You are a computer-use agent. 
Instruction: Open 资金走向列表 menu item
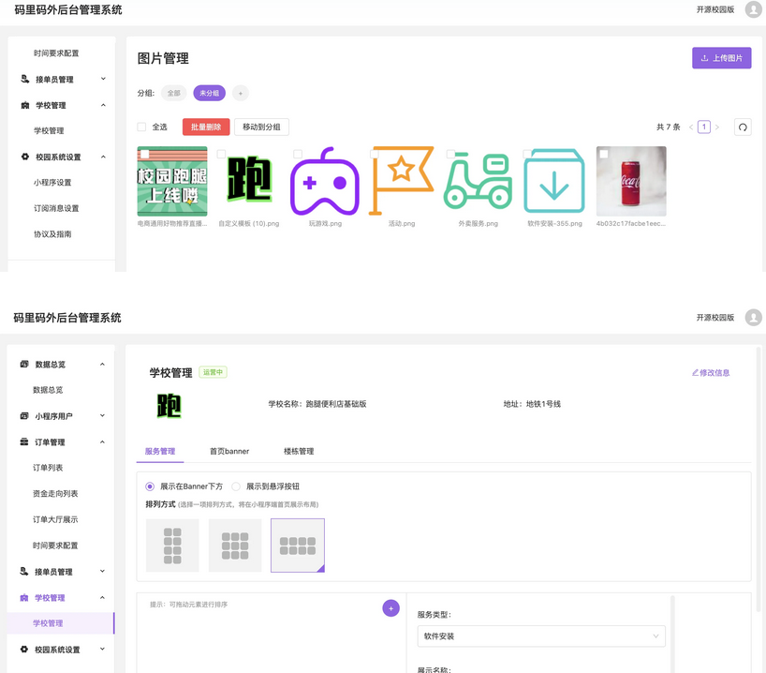click(55, 493)
